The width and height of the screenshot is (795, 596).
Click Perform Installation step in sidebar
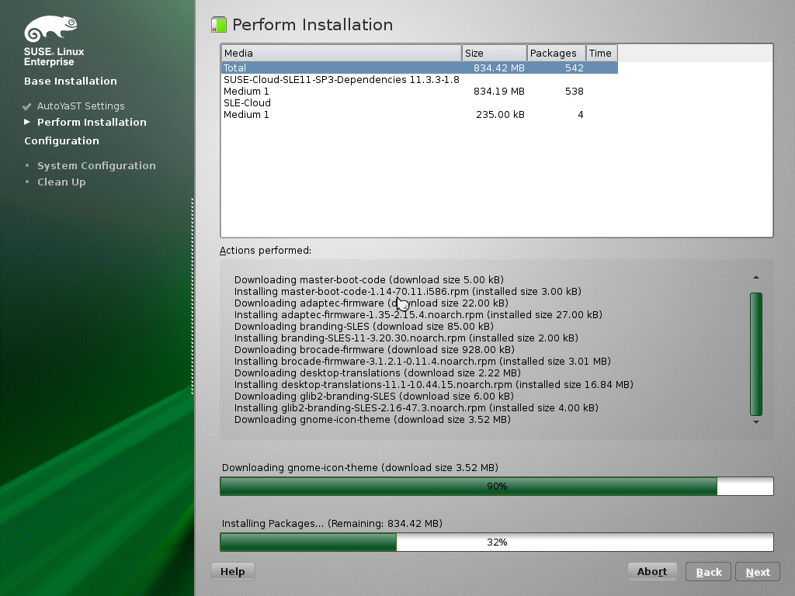[x=92, y=122]
